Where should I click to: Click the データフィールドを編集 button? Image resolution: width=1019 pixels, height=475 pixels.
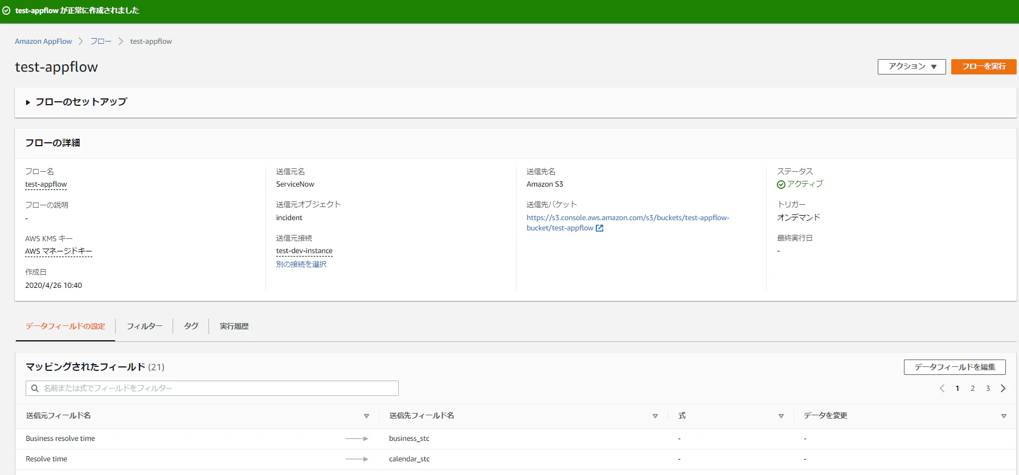955,367
